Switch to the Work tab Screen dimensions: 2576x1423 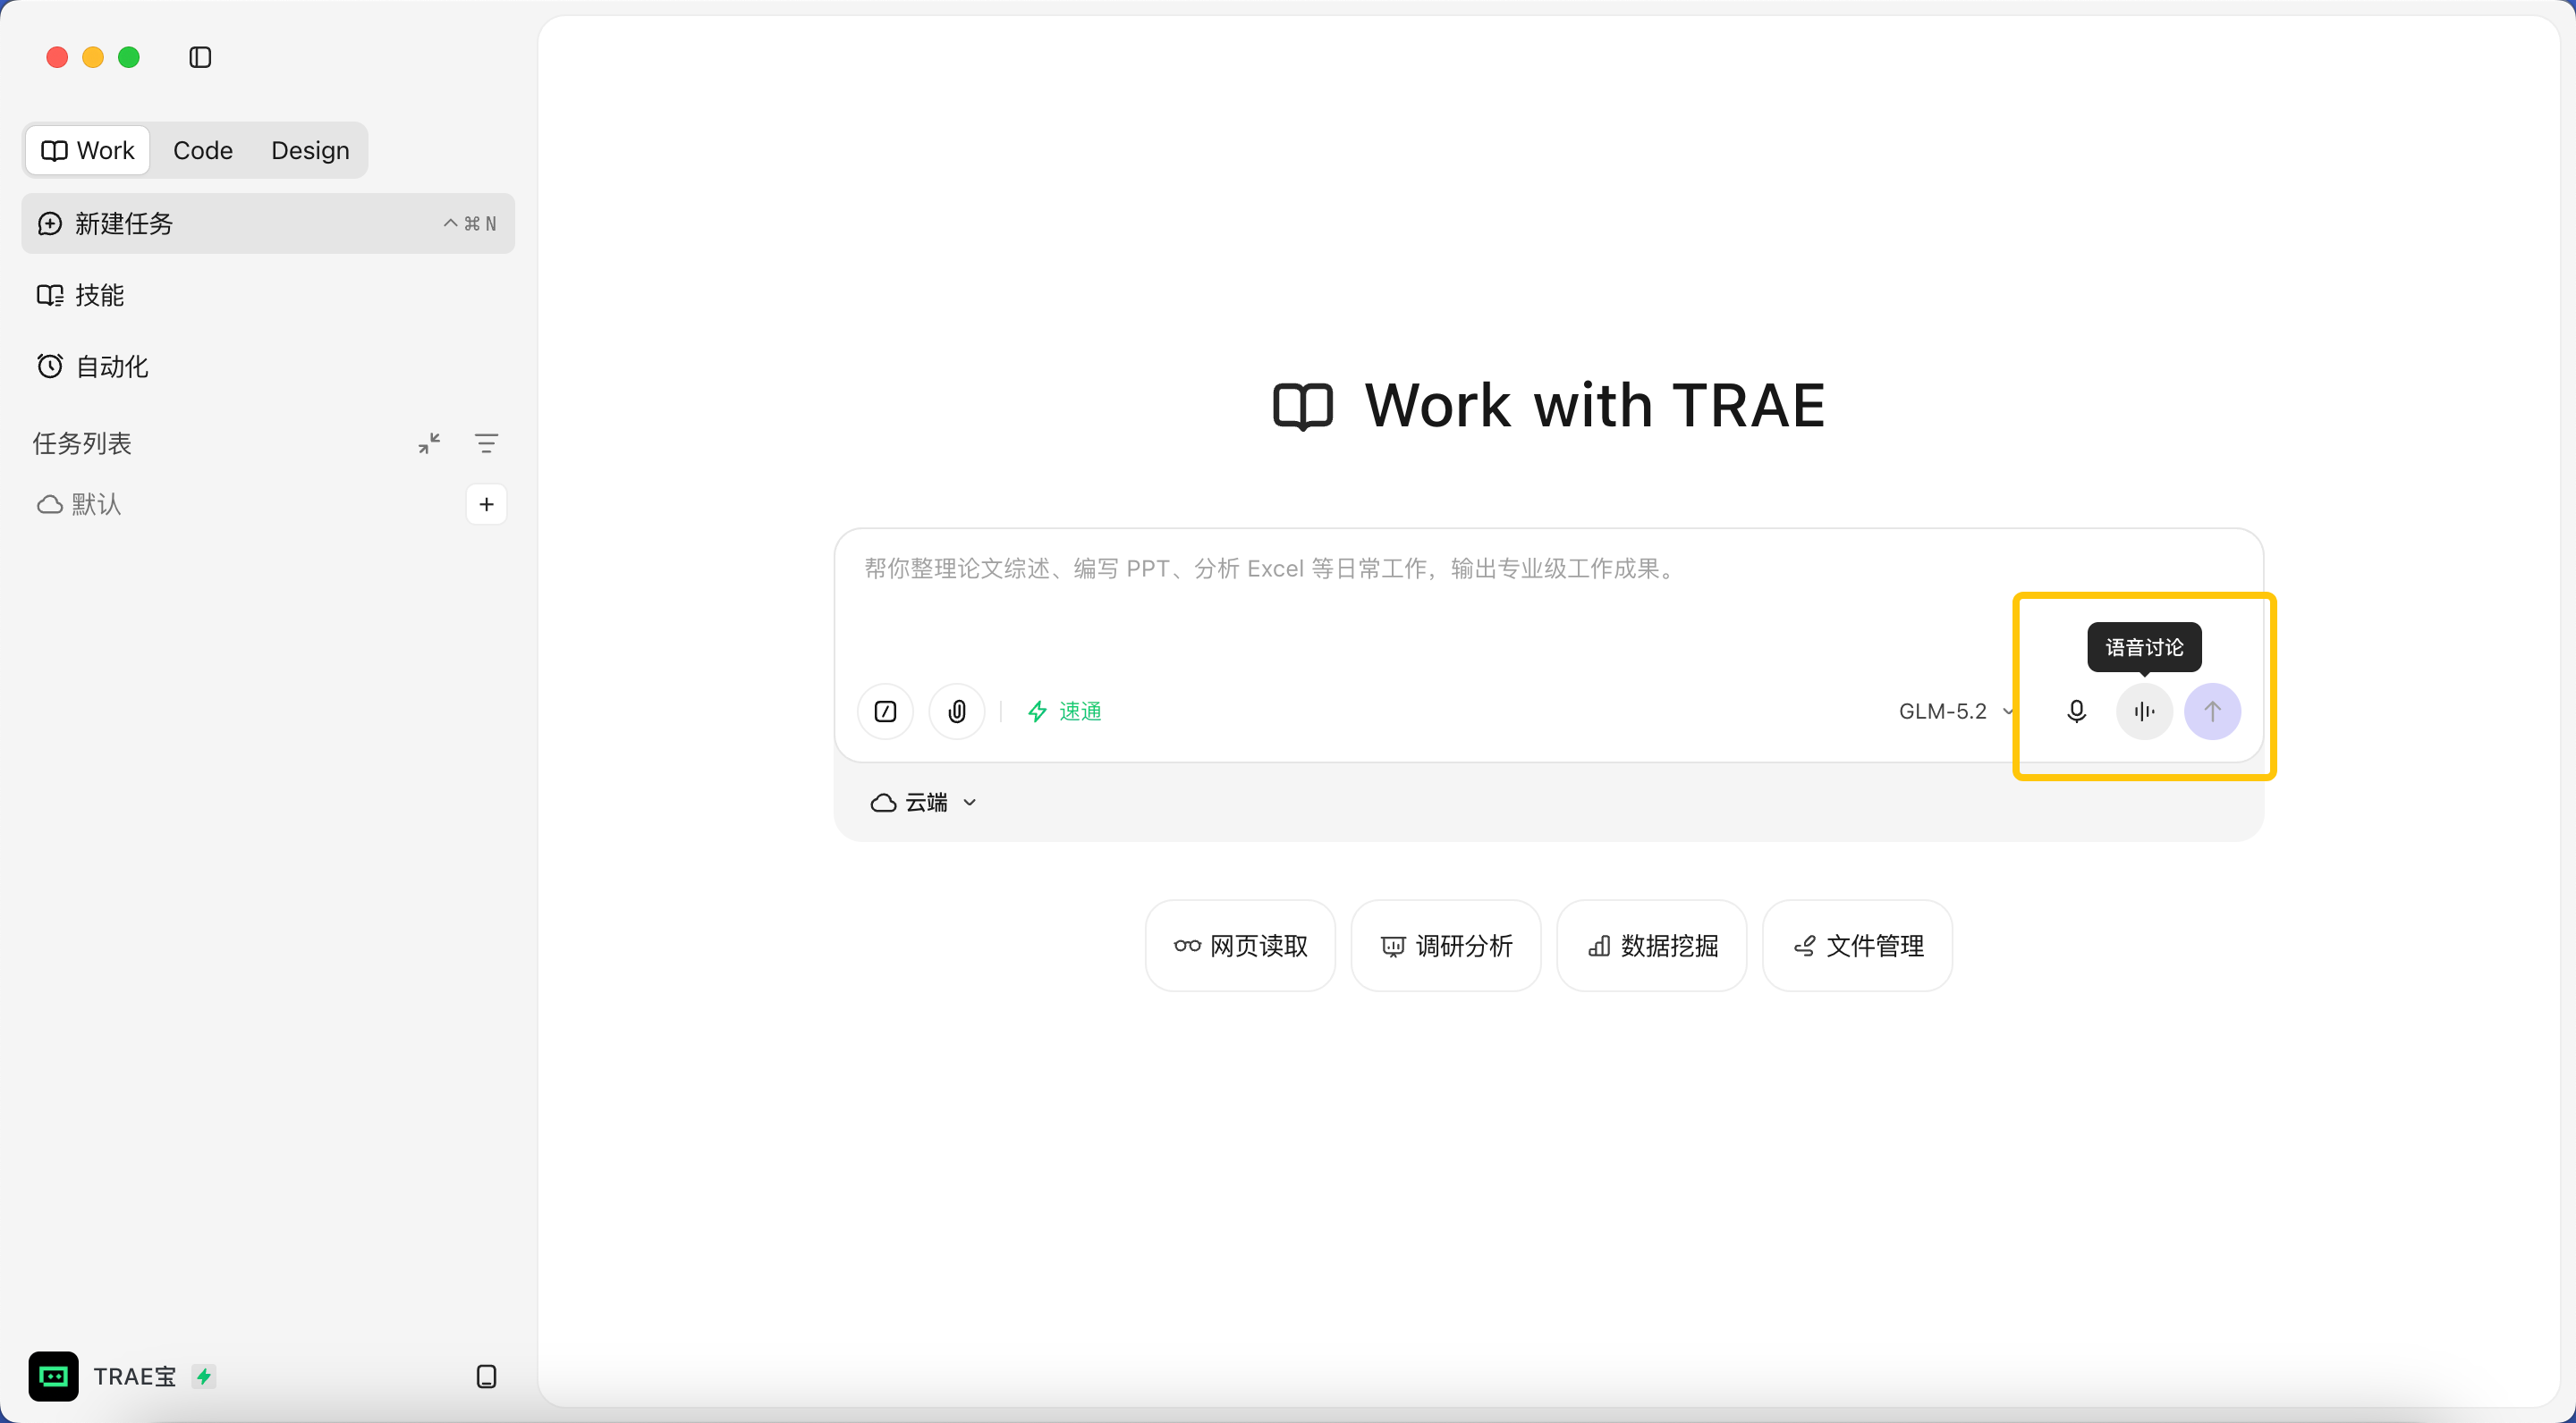(88, 150)
